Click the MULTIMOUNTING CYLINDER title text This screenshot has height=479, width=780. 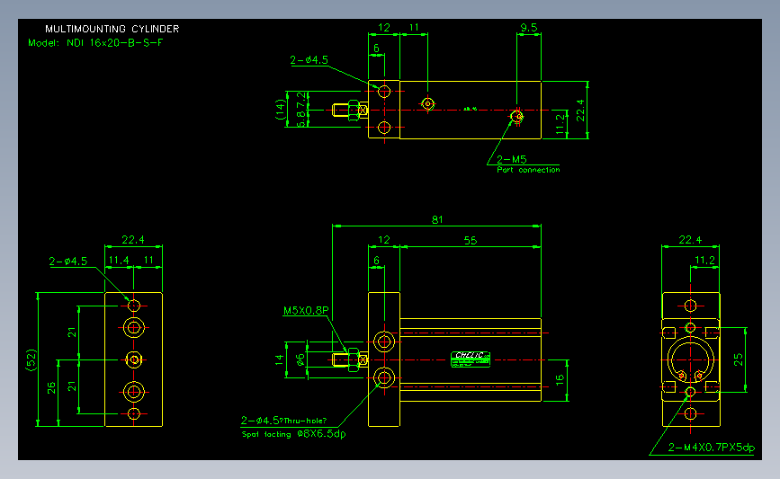coord(112,29)
